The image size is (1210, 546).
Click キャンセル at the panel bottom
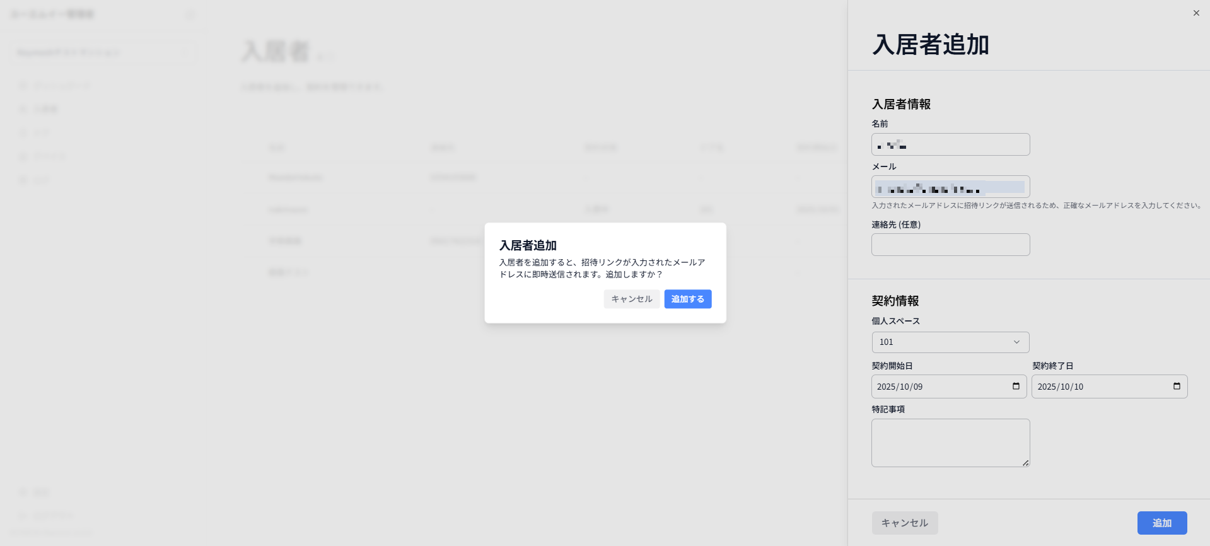(905, 523)
